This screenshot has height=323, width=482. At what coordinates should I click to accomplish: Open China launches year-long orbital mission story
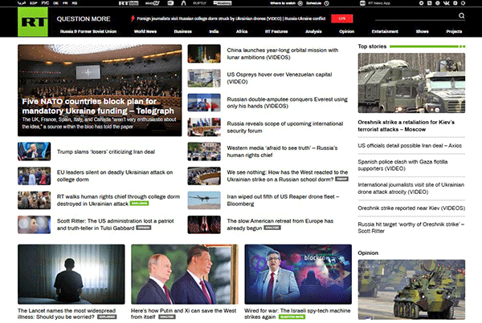coord(283,54)
